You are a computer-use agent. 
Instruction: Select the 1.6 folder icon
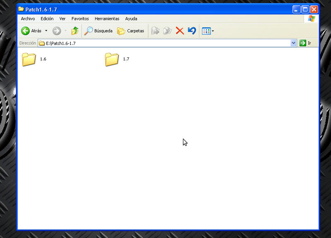tap(29, 59)
